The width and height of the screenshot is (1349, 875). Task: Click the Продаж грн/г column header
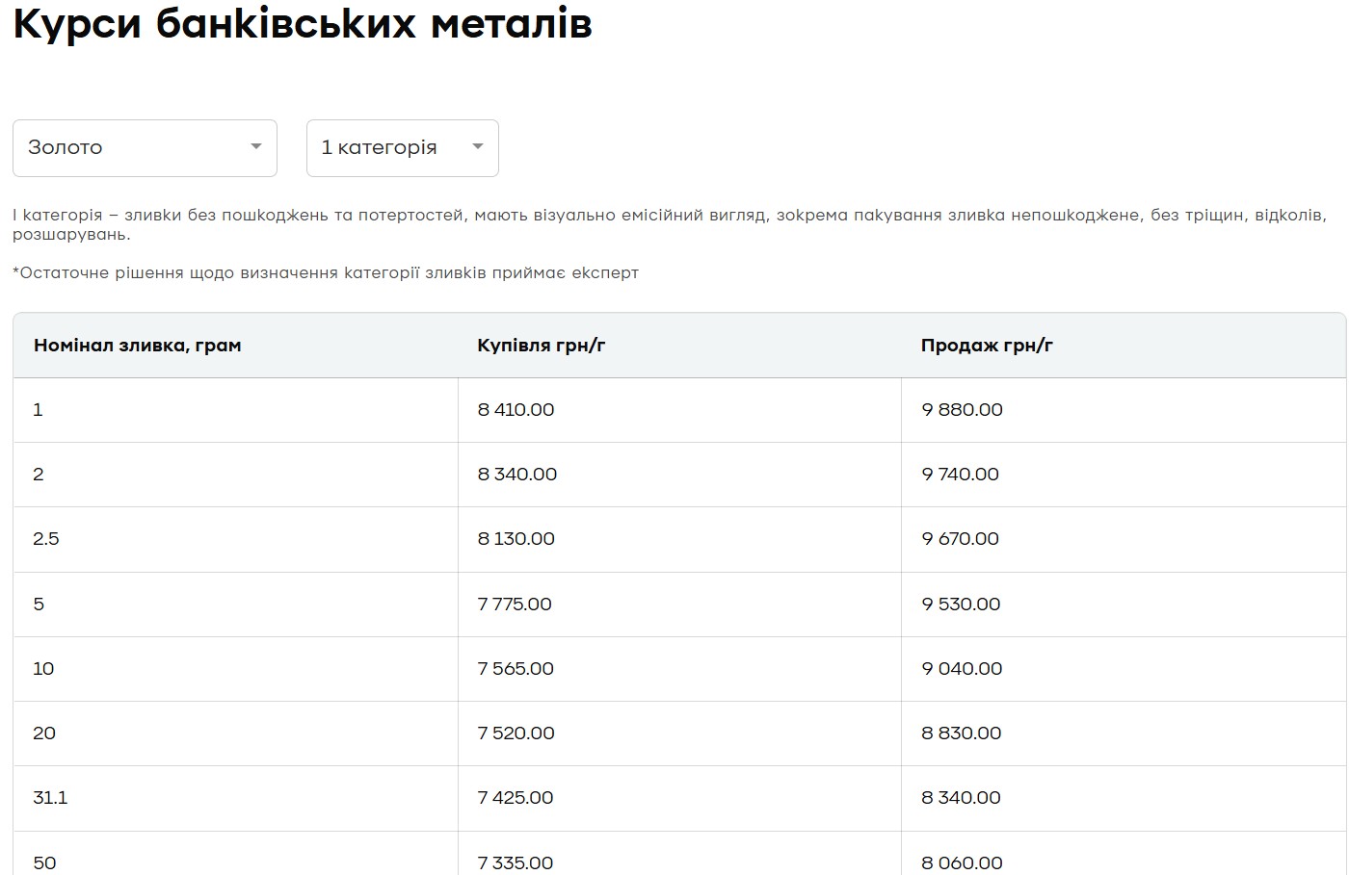pyautogui.click(x=1124, y=346)
